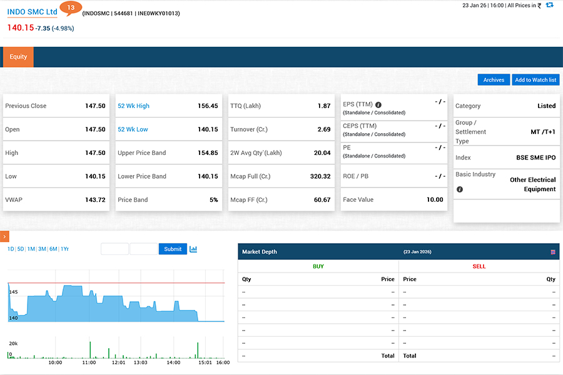
Task: Click the Archives button
Action: click(x=494, y=80)
